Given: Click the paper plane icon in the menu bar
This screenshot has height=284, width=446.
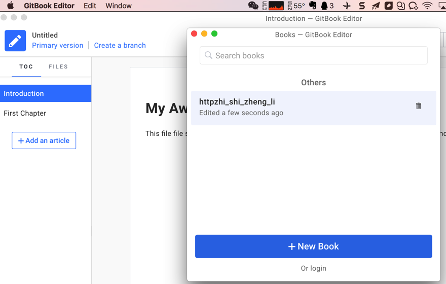Looking at the screenshot, I should [x=376, y=6].
